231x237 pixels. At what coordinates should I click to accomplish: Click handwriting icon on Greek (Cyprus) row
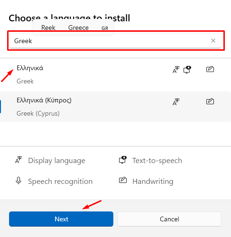pos(210,101)
